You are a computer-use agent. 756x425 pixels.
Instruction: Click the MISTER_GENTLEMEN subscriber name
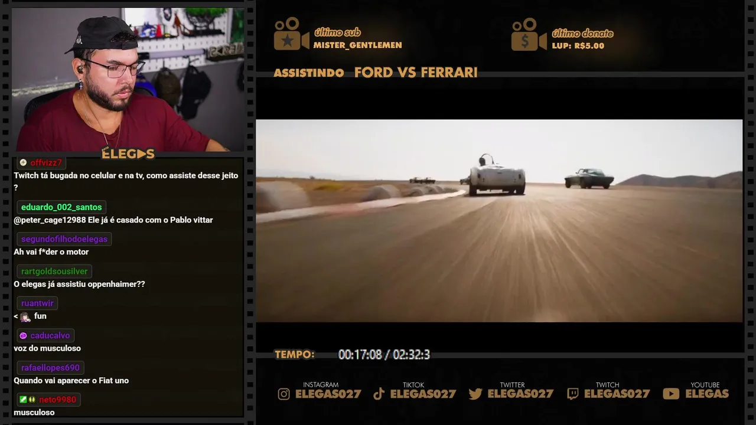pos(357,45)
